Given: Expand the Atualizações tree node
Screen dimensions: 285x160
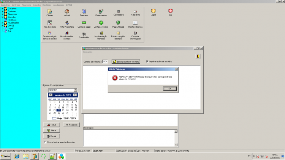Looking at the screenshot, I should pyautogui.click(x=2, y=23).
